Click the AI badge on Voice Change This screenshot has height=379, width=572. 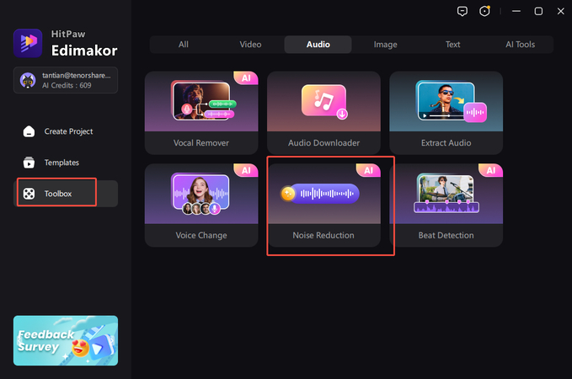point(246,170)
